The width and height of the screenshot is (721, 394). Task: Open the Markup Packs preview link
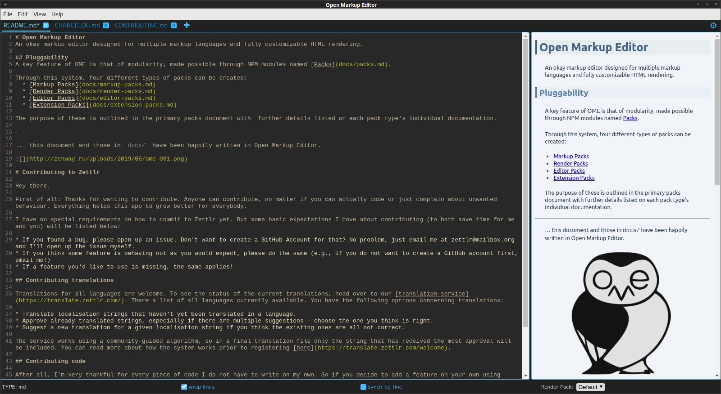571,157
